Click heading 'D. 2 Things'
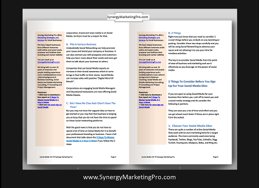The image size is (259, 188). 175,33
